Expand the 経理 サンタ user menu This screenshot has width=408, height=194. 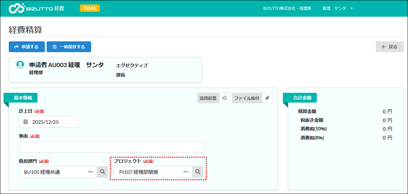pos(338,8)
